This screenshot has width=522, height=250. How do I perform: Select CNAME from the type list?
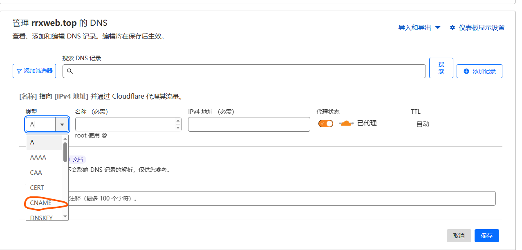click(x=41, y=203)
